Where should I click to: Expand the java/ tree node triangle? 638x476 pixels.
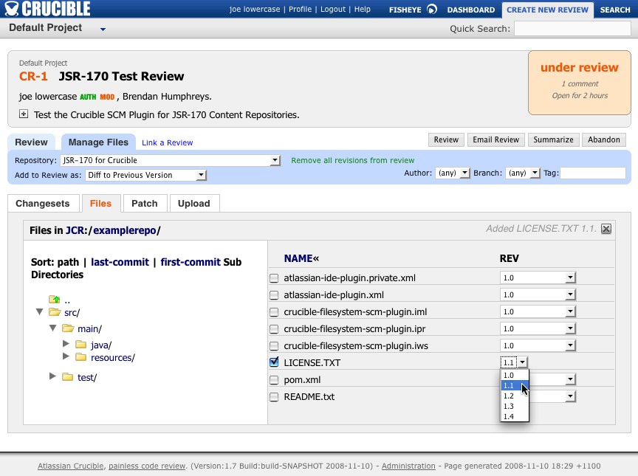pos(66,342)
